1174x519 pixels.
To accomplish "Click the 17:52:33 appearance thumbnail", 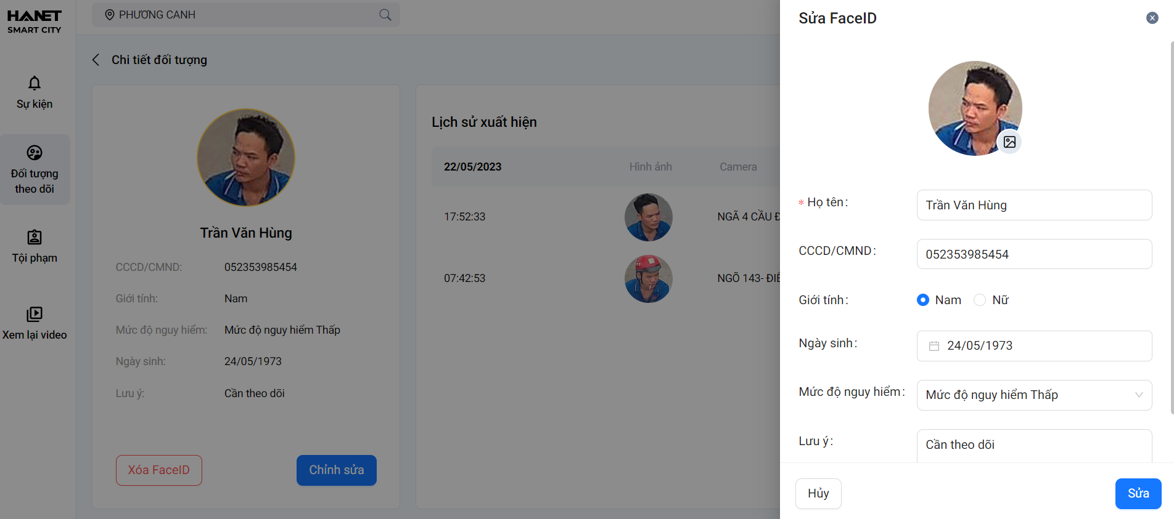I will pyautogui.click(x=648, y=217).
